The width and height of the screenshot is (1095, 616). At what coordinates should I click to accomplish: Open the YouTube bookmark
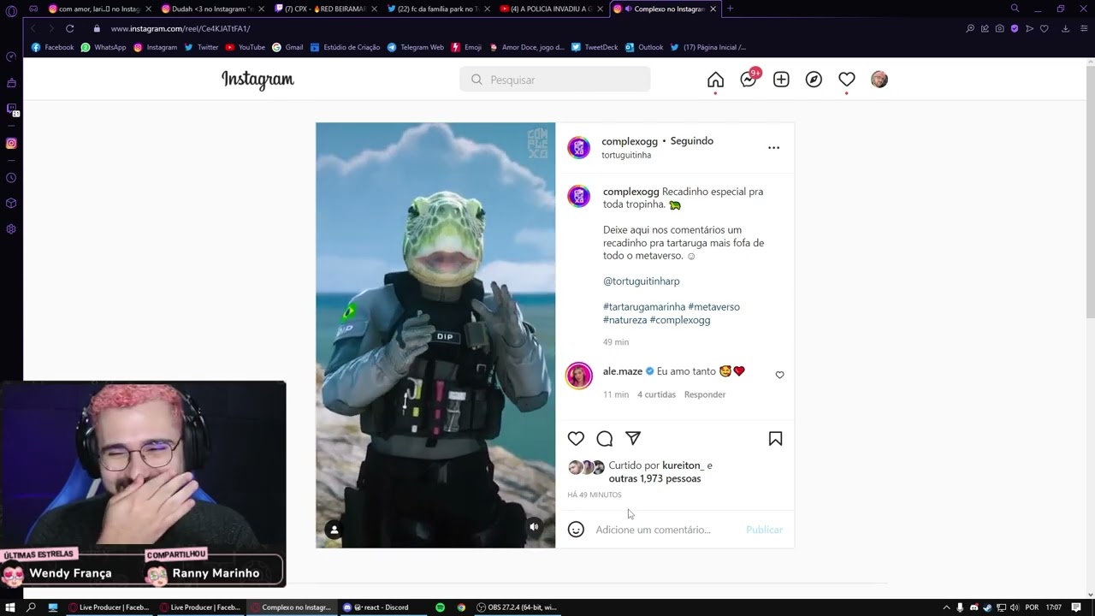245,47
